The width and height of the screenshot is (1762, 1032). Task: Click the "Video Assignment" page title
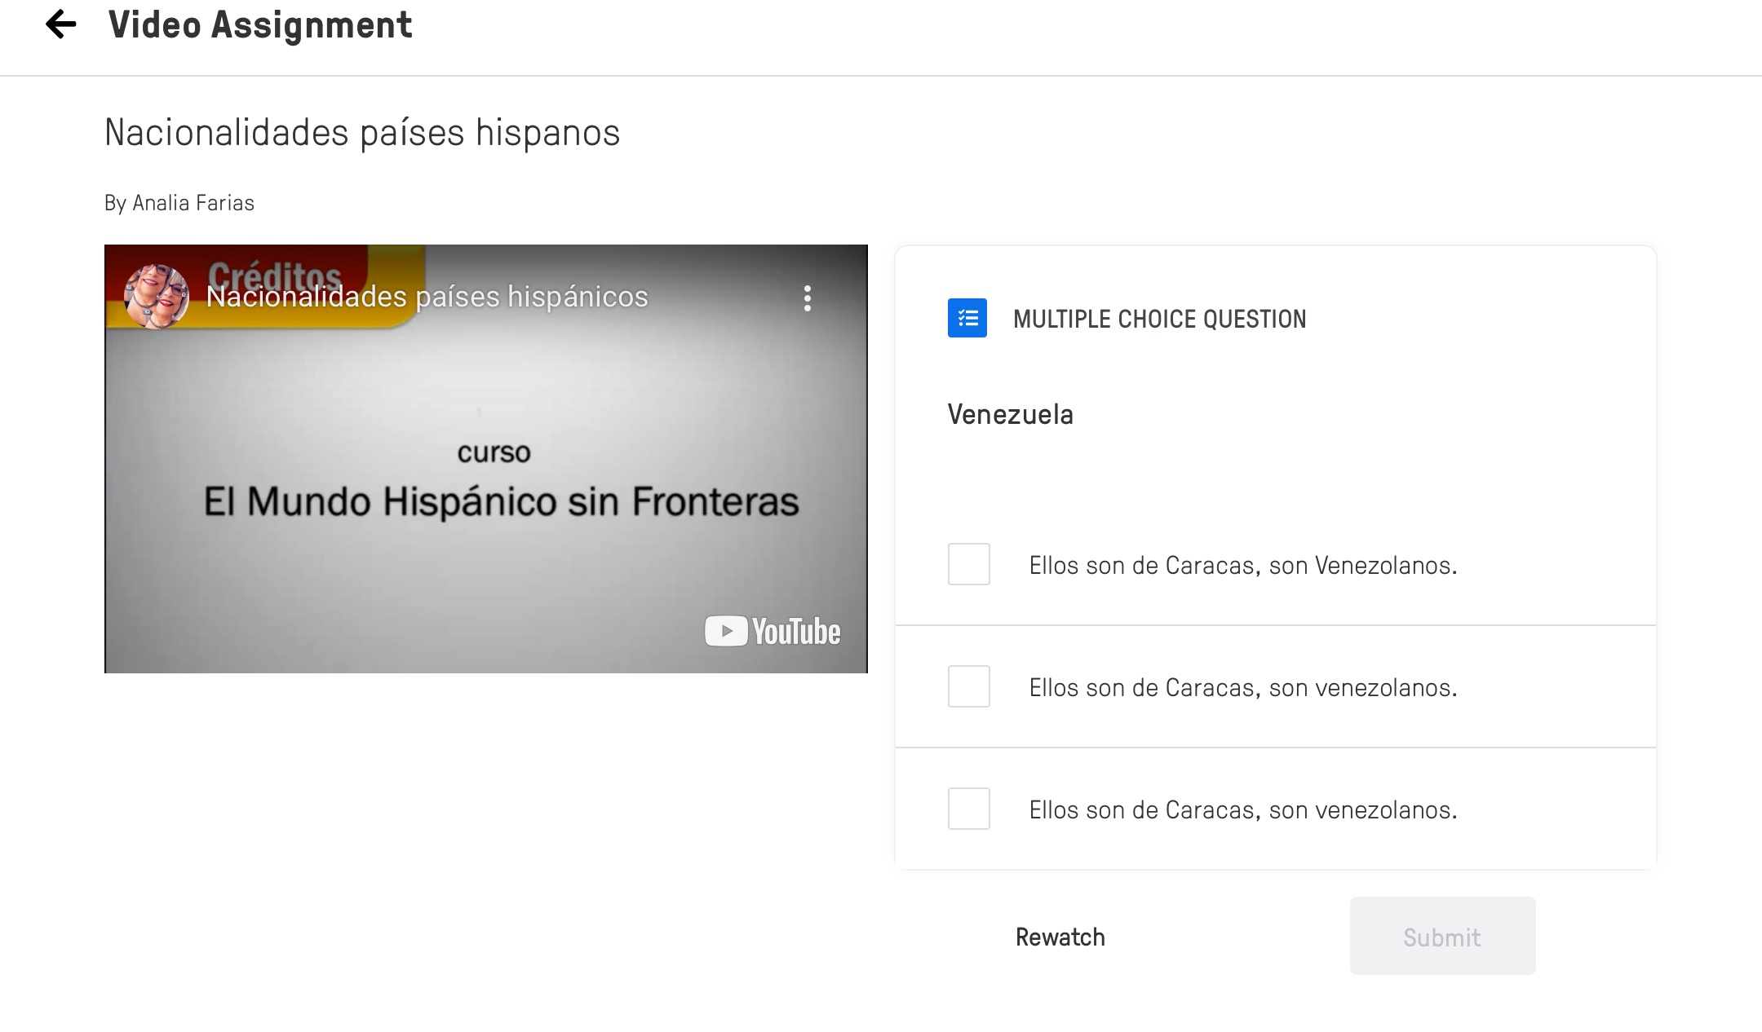(260, 24)
